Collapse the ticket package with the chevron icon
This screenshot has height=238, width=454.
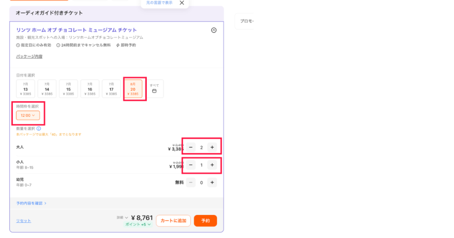click(214, 30)
